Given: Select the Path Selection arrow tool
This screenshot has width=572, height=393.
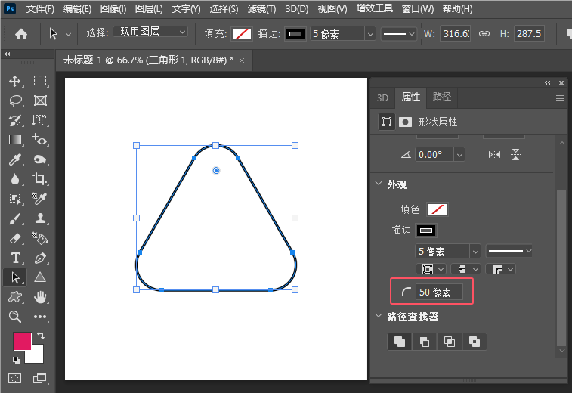Looking at the screenshot, I should (x=15, y=277).
